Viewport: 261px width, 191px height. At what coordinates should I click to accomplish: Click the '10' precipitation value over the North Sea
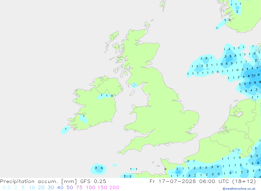coord(253,76)
